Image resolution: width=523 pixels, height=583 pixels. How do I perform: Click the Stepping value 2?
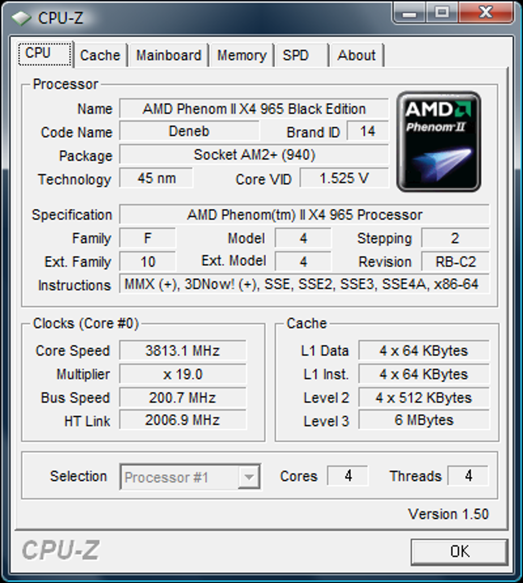[x=455, y=238]
